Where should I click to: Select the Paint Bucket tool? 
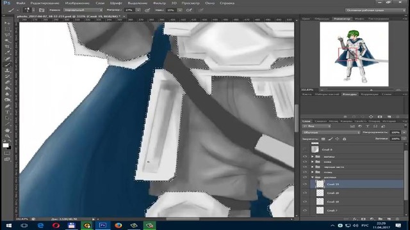pos(7,88)
